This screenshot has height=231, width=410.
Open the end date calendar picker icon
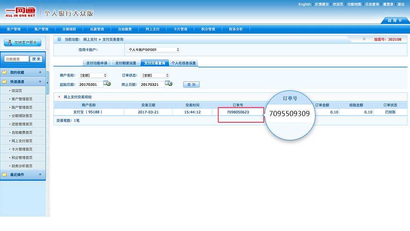tap(169, 84)
